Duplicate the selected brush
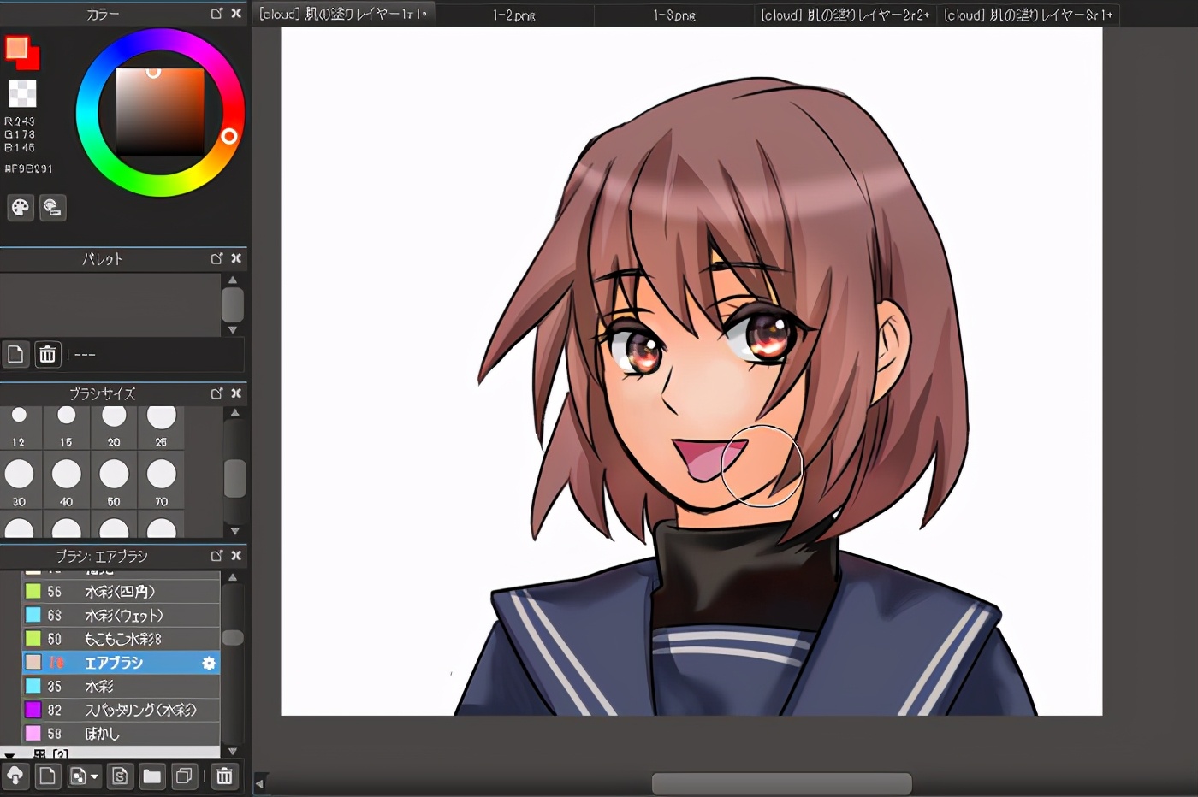Viewport: 1198px width, 797px height. (184, 776)
